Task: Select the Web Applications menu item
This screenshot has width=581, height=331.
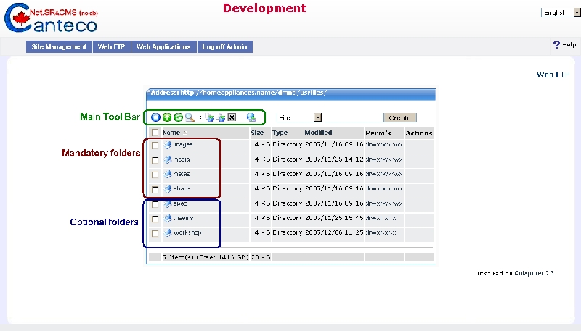Action: point(163,47)
